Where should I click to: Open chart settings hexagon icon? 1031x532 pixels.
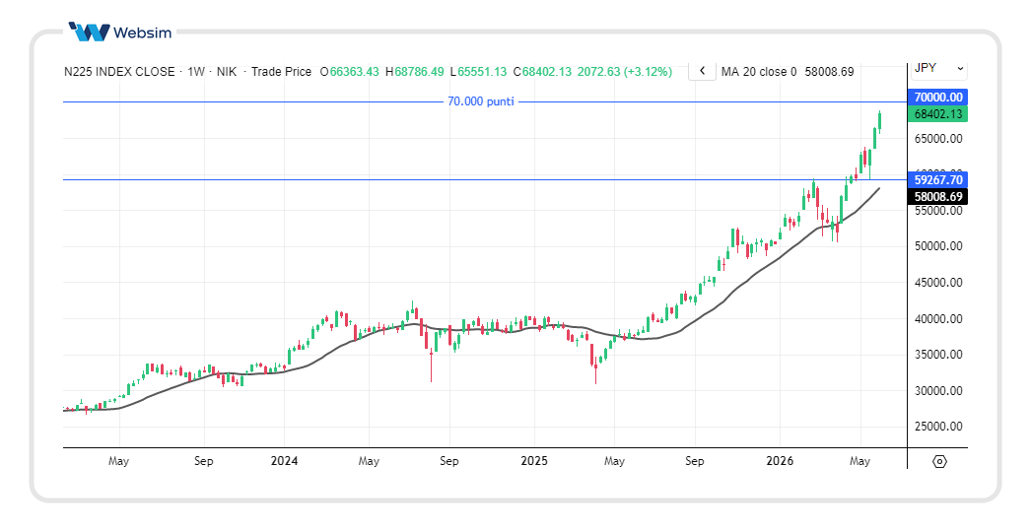point(939,462)
